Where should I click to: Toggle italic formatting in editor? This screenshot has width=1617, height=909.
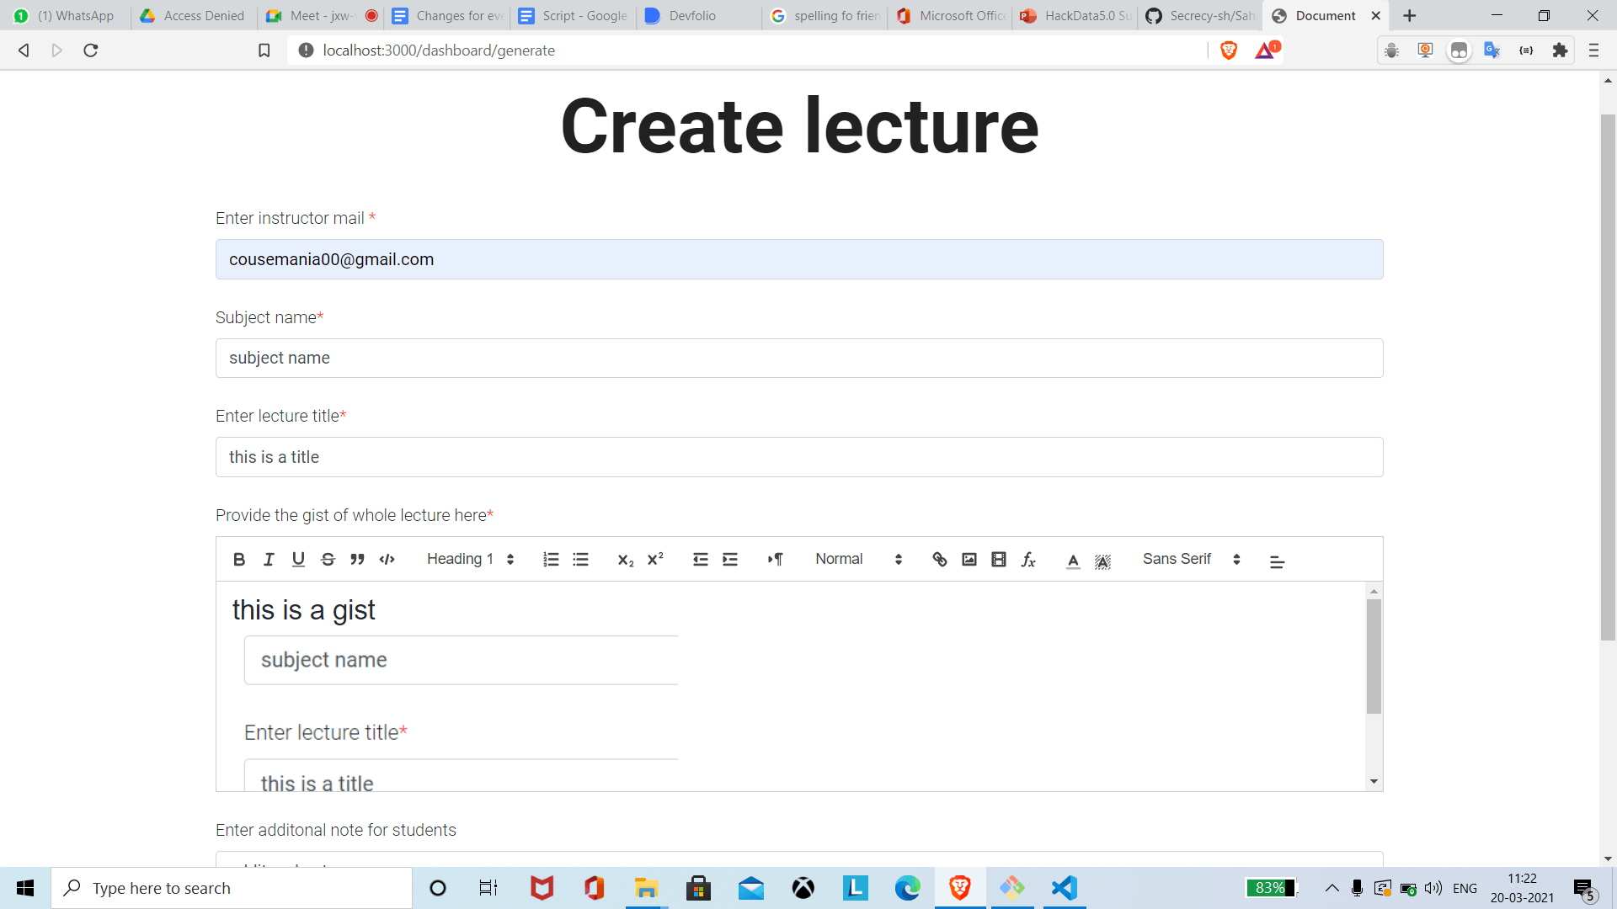269,560
